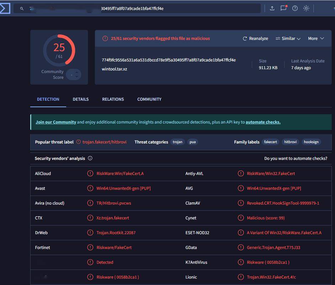Click the CTX detection alert icon
Image resolution: width=335 pixels, height=285 pixels.
[90, 218]
